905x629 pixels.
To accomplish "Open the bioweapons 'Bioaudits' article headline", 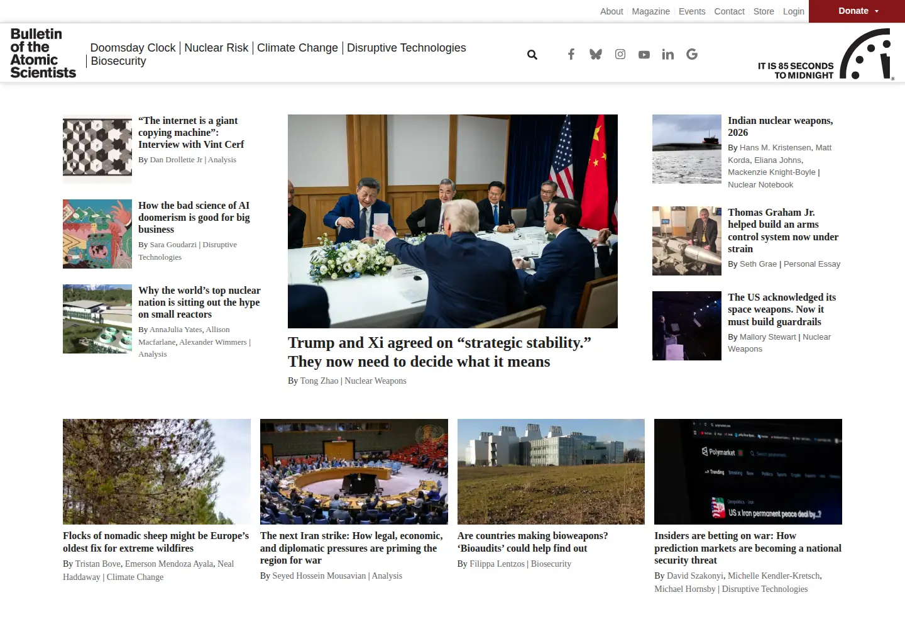I will (x=532, y=542).
